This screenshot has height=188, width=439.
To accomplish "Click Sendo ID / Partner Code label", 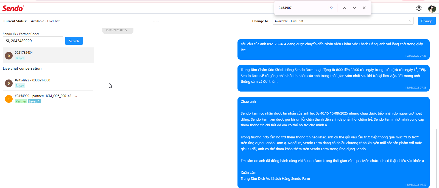I will click(21, 34).
